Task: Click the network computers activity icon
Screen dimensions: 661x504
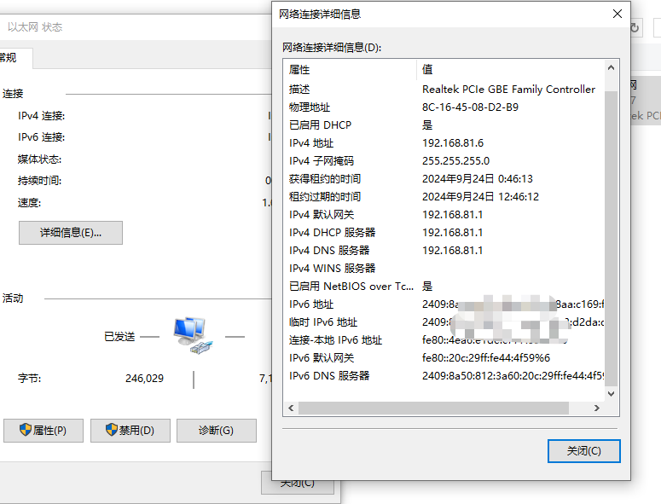Action: [193, 335]
